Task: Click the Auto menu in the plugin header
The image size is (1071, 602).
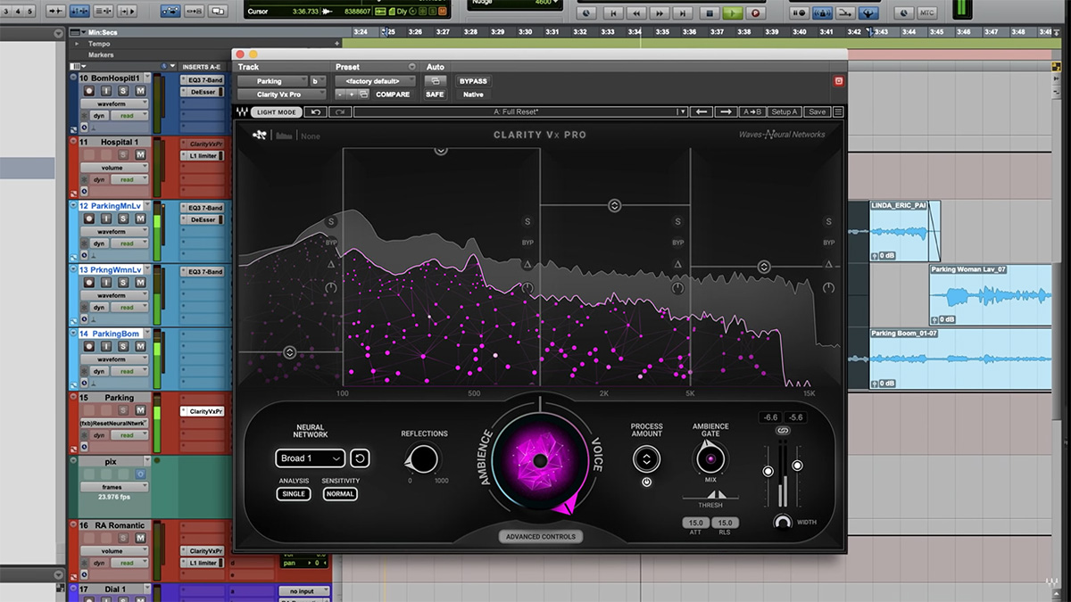Action: tap(435, 66)
